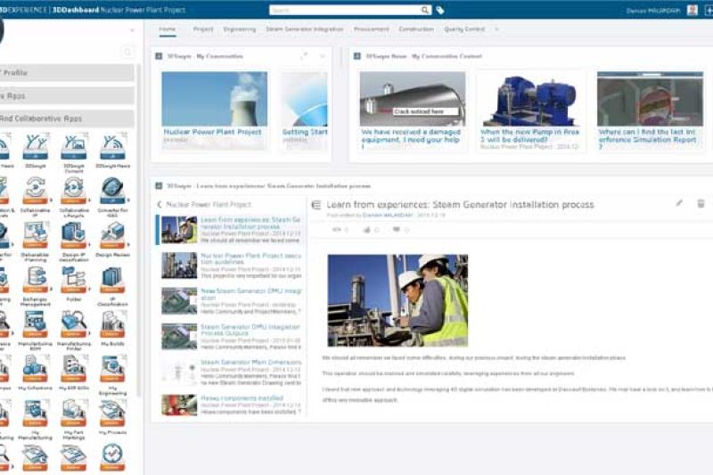713x475 pixels.
Task: Open My Communities widget dropdown chevron
Action: pyautogui.click(x=323, y=56)
